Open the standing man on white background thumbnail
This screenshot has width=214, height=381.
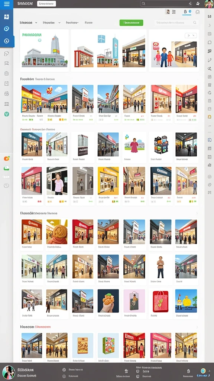click(x=160, y=266)
